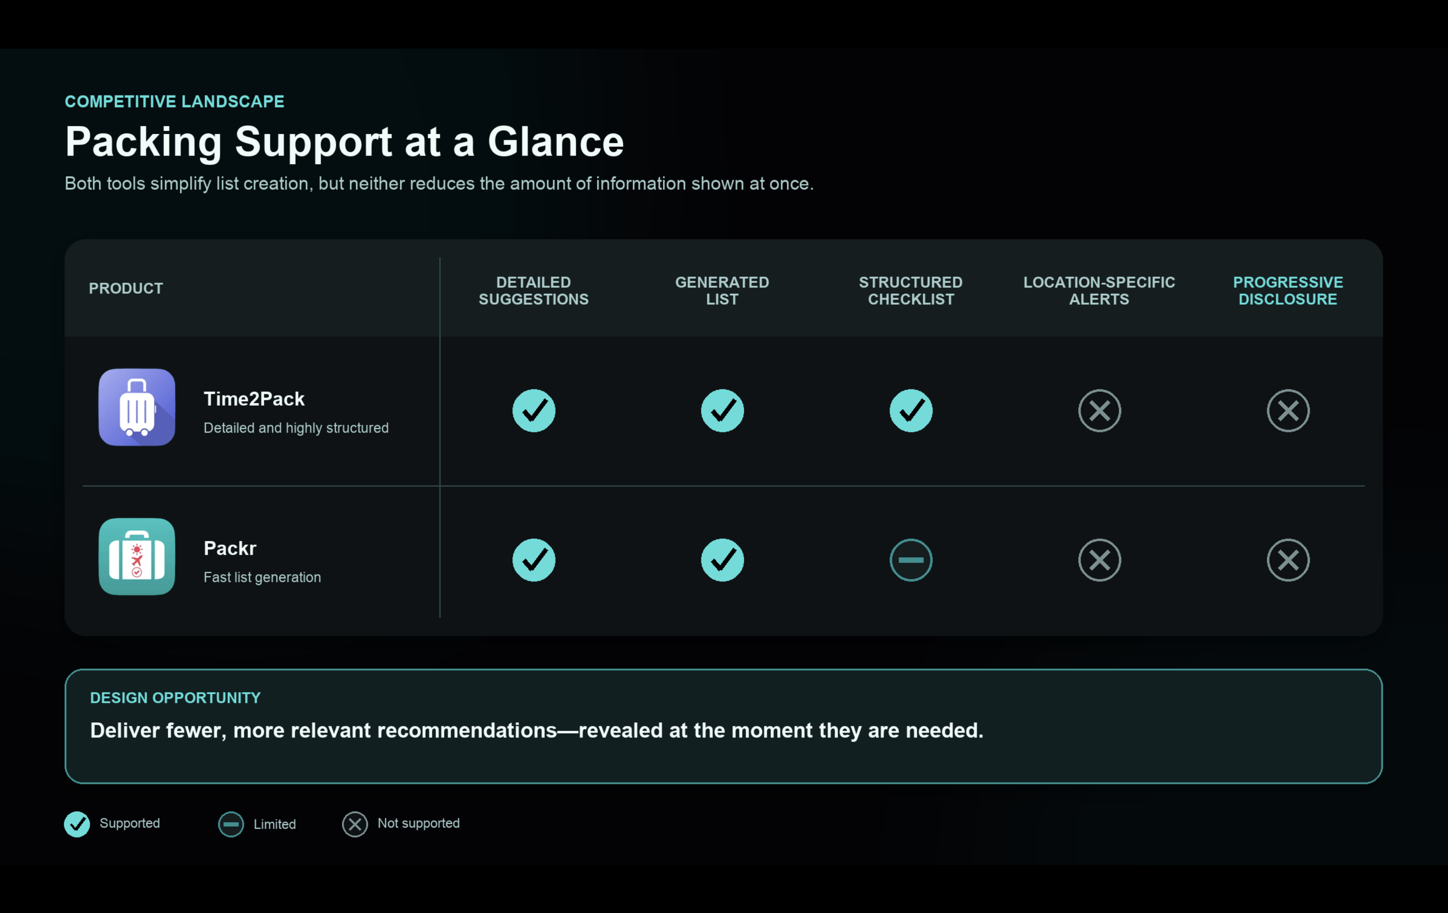This screenshot has width=1448, height=913.
Task: Click the Progressive Disclosure column header
Action: pos(1288,290)
